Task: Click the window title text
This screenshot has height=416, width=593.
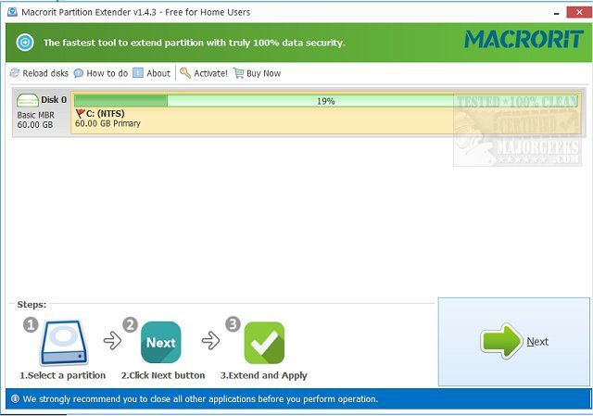Action: [x=136, y=12]
